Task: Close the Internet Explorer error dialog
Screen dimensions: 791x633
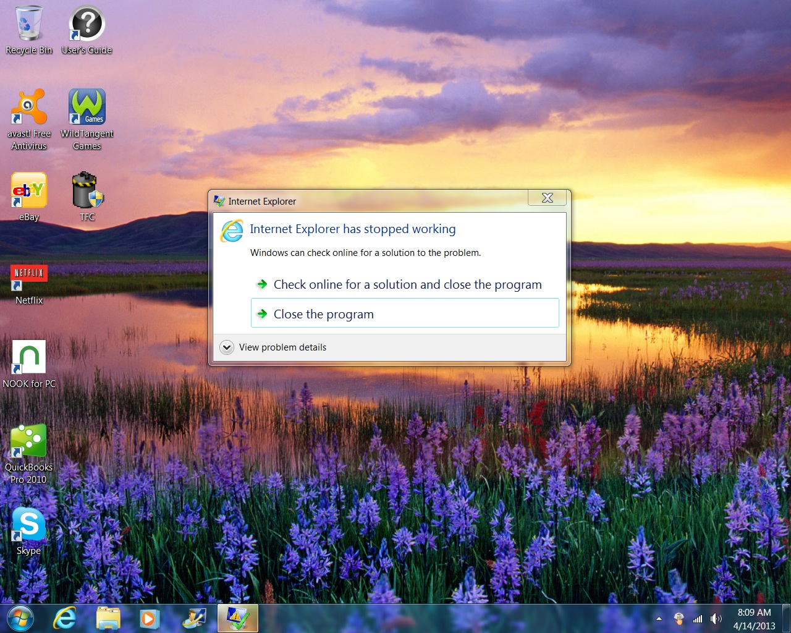Action: click(547, 198)
